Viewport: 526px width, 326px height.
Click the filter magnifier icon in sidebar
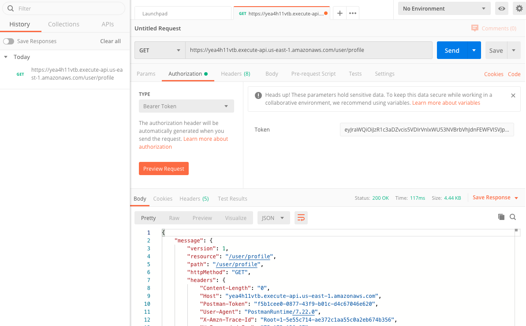(x=10, y=8)
